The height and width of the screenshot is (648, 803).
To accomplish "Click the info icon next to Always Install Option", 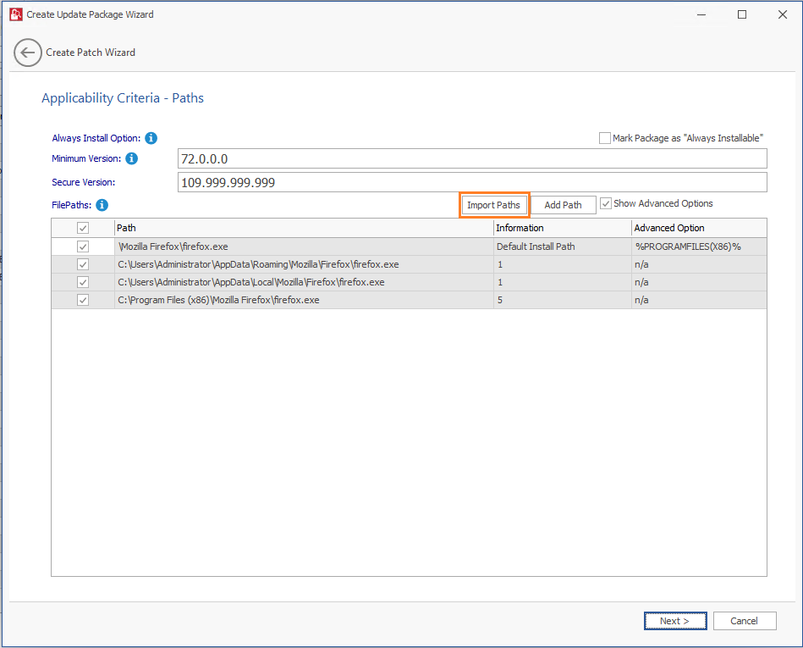I will click(151, 138).
